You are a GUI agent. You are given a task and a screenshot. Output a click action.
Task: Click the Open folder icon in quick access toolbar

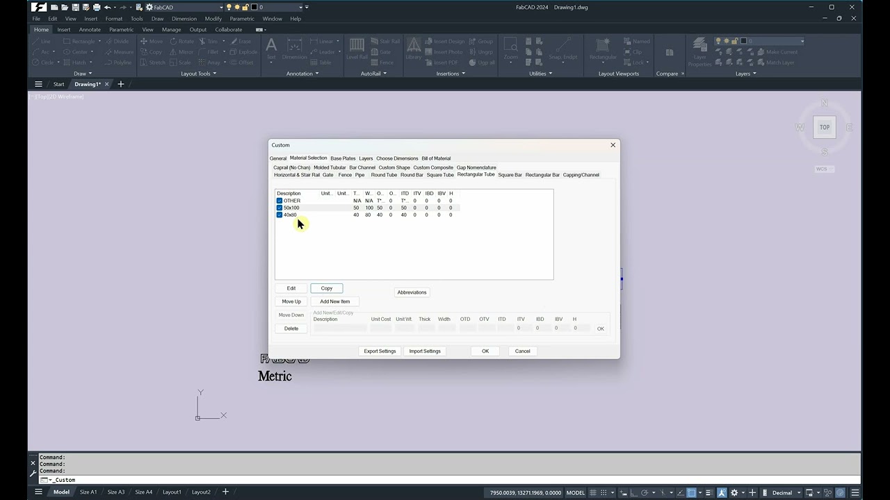tap(65, 7)
